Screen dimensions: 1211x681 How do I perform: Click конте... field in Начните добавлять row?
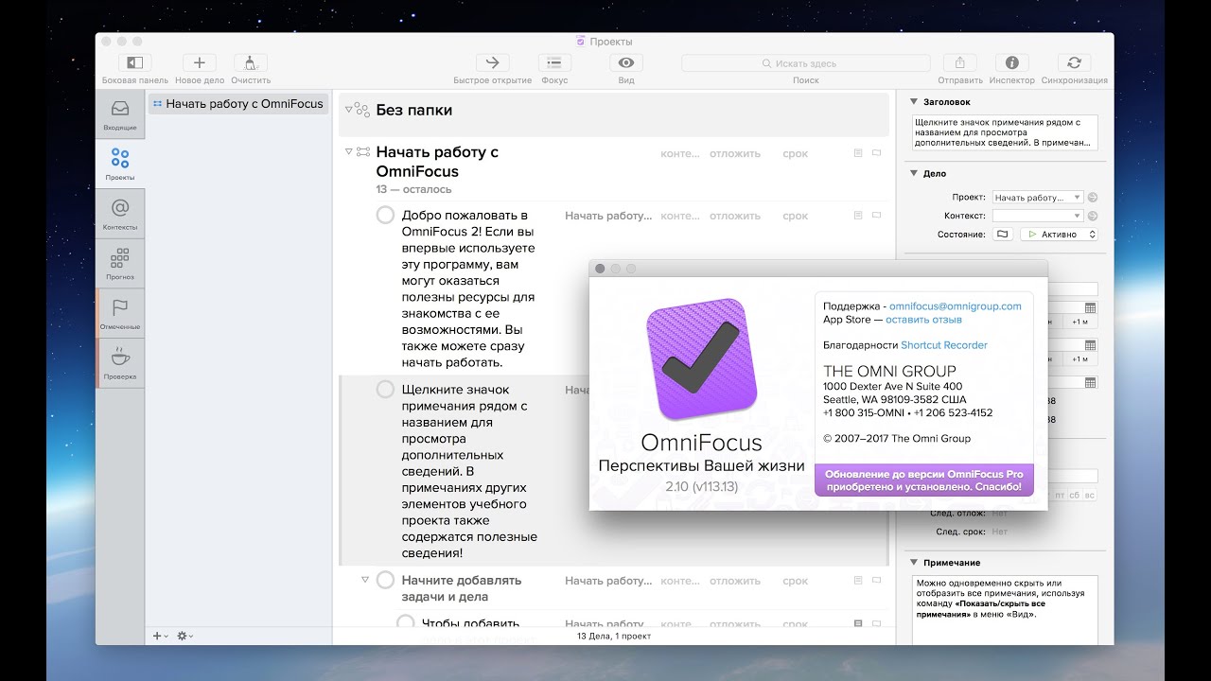coord(680,581)
